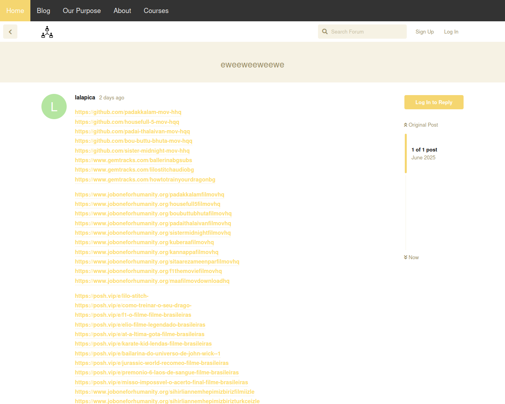Click the search magnifier icon

(325, 32)
